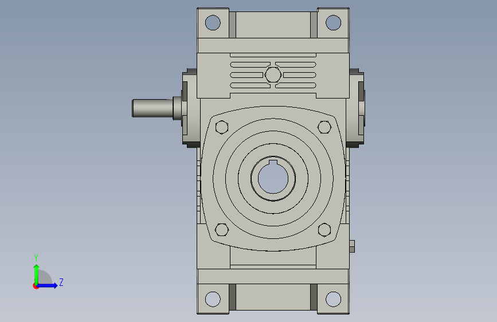Click the blue Z axis arrow of triad

(x=48, y=285)
